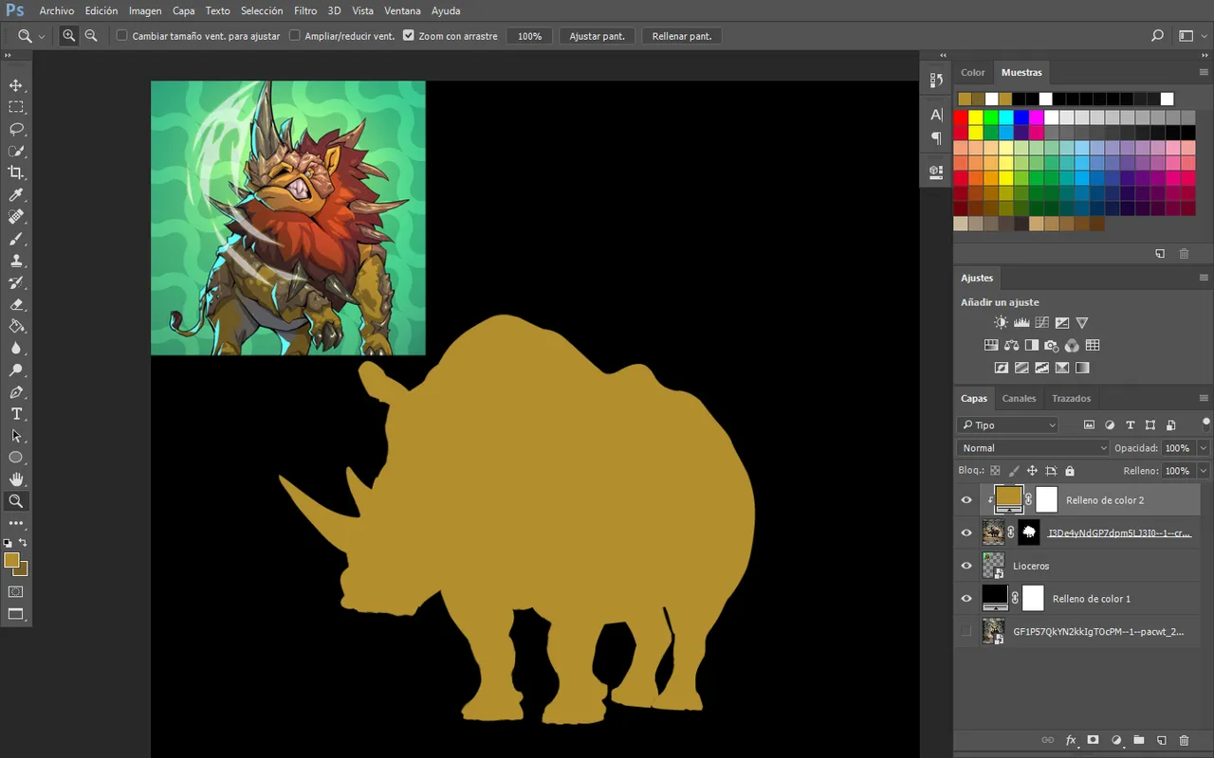This screenshot has height=758, width=1214.
Task: Create a new group folder in Layers
Action: [1138, 740]
